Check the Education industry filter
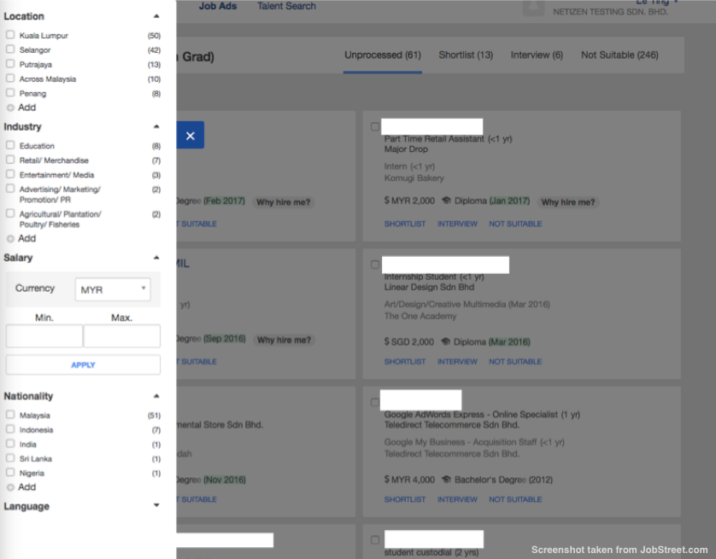The width and height of the screenshot is (716, 559). pyautogui.click(x=9, y=145)
